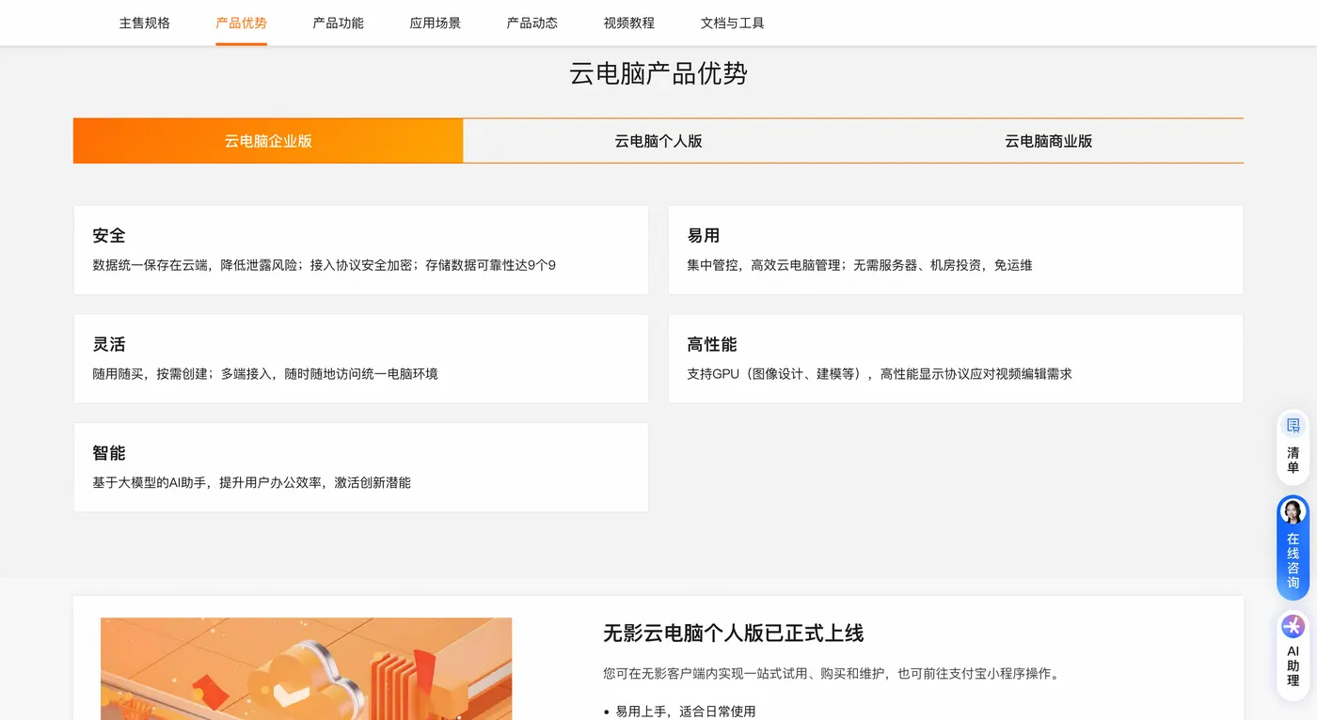Screen dimensions: 1317x720
Task: Open the 视频教程 navigation tab
Action: pos(629,23)
